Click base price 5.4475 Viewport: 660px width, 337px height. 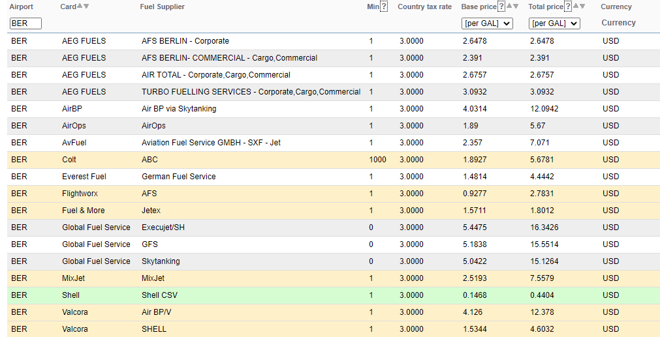(x=475, y=227)
